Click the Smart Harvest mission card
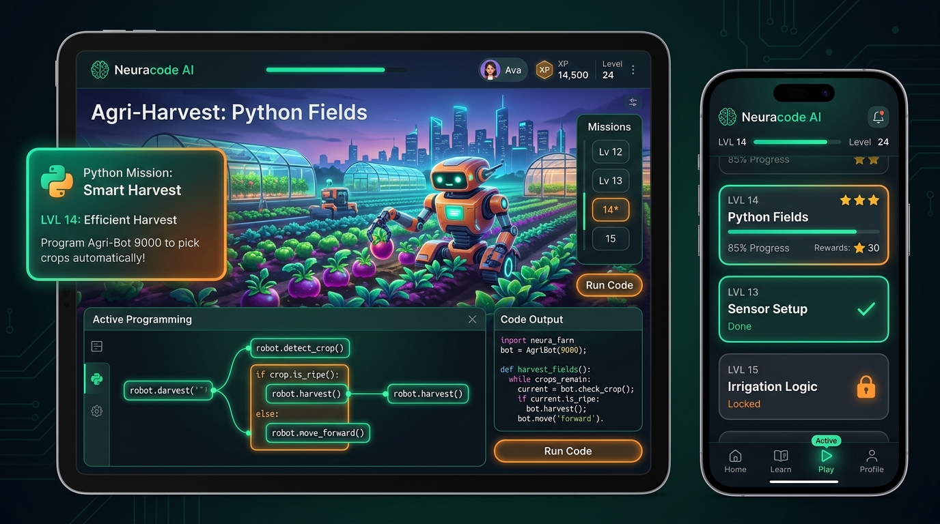The height and width of the screenshot is (524, 940). 126,215
